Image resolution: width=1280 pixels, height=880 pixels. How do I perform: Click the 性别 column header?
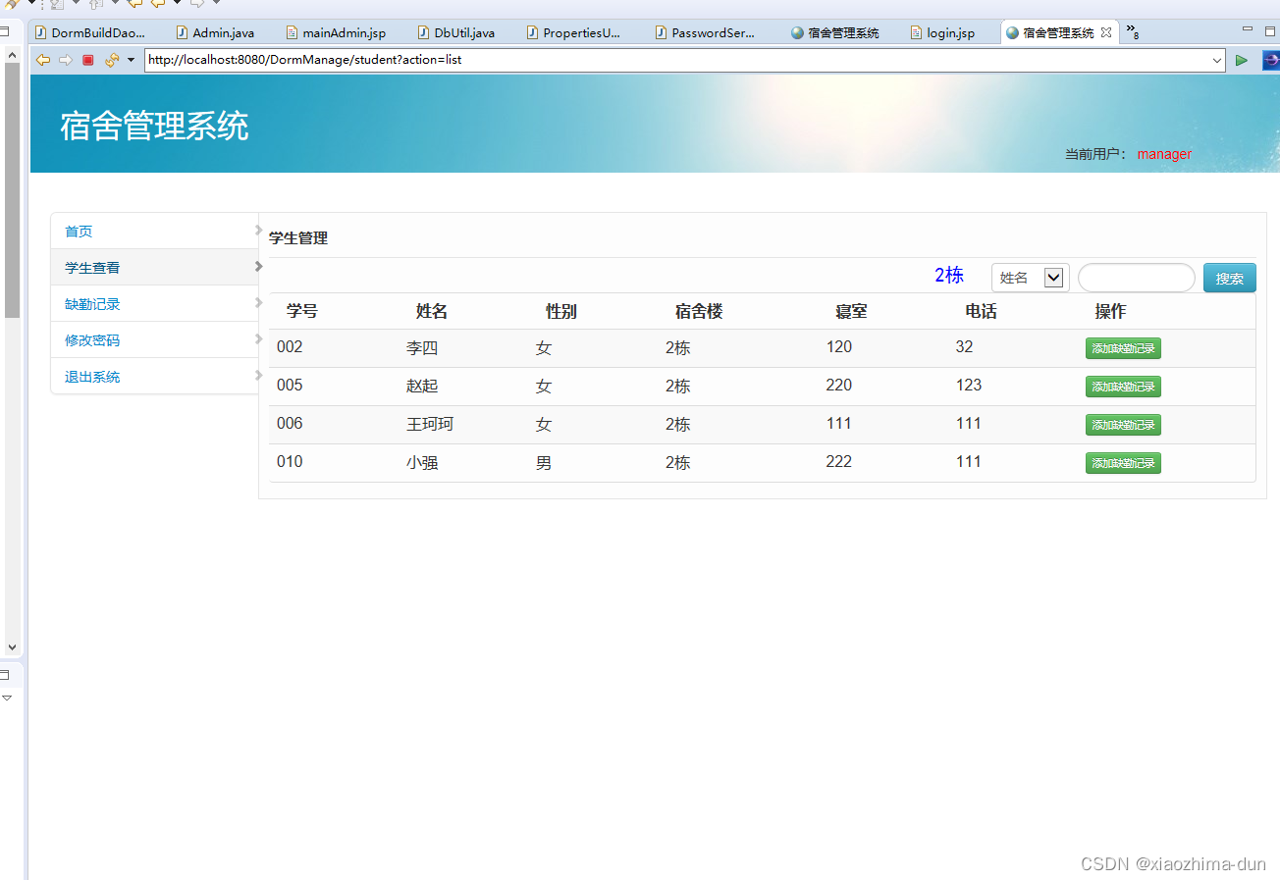pyautogui.click(x=561, y=311)
